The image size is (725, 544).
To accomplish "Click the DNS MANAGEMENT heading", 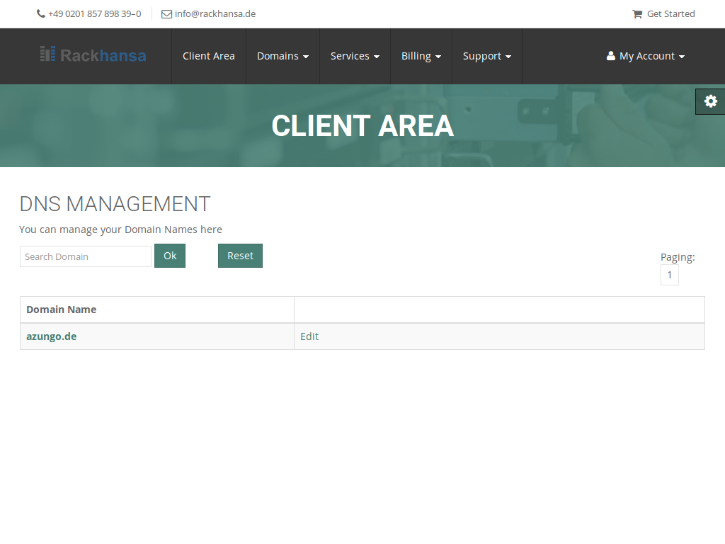I will (115, 204).
